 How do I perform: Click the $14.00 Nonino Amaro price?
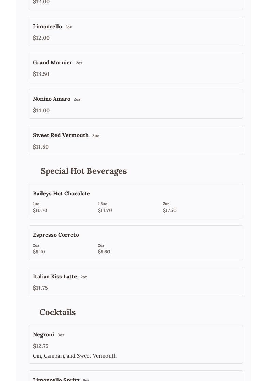coord(41,111)
